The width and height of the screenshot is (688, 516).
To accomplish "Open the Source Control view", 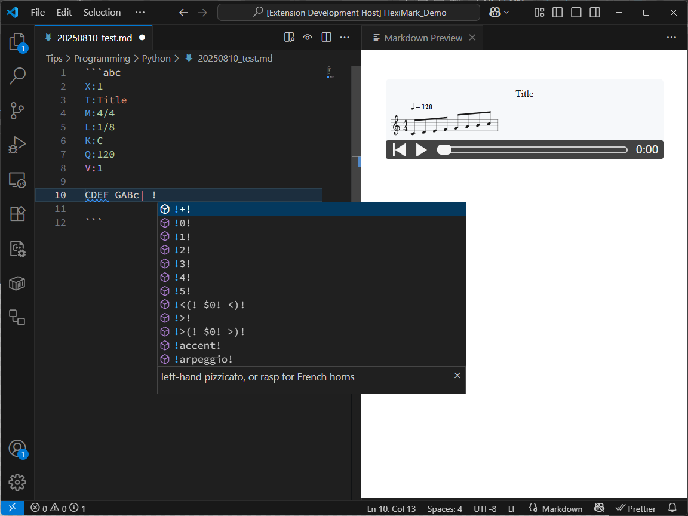I will [x=17, y=110].
